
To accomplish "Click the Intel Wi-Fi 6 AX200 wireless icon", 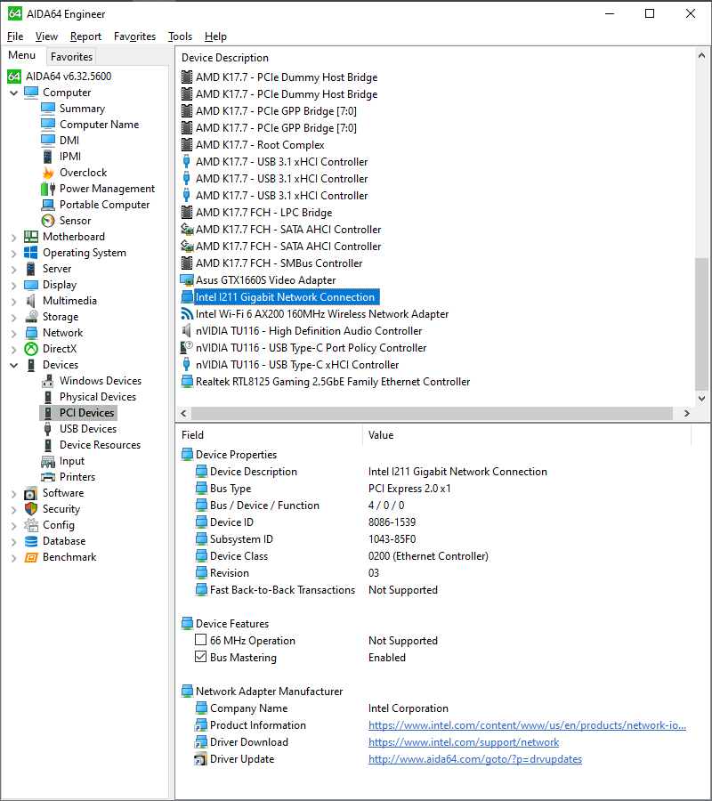I will [x=187, y=314].
